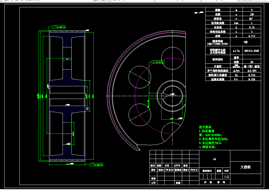Click the accuracy grade value 7级

point(246,42)
